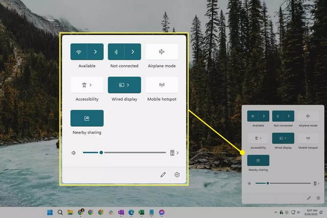Image resolution: width=327 pixels, height=218 pixels.
Task: Toggle Mobile hotspot in the enlarged panel
Action: tap(162, 85)
